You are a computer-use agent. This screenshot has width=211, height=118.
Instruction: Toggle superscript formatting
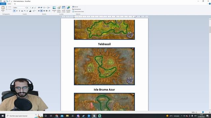tap(27, 11)
